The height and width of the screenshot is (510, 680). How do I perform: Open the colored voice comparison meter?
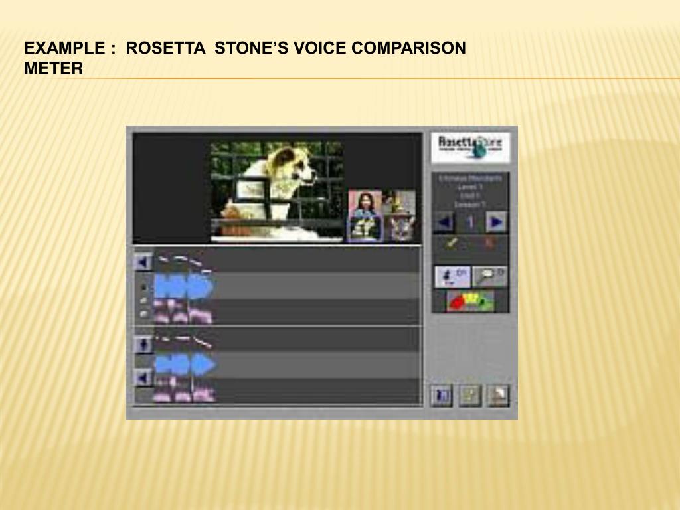[471, 302]
